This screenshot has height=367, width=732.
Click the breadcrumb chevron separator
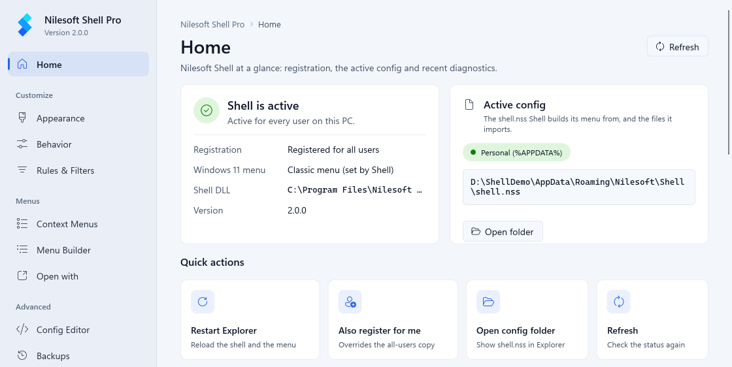[251, 24]
